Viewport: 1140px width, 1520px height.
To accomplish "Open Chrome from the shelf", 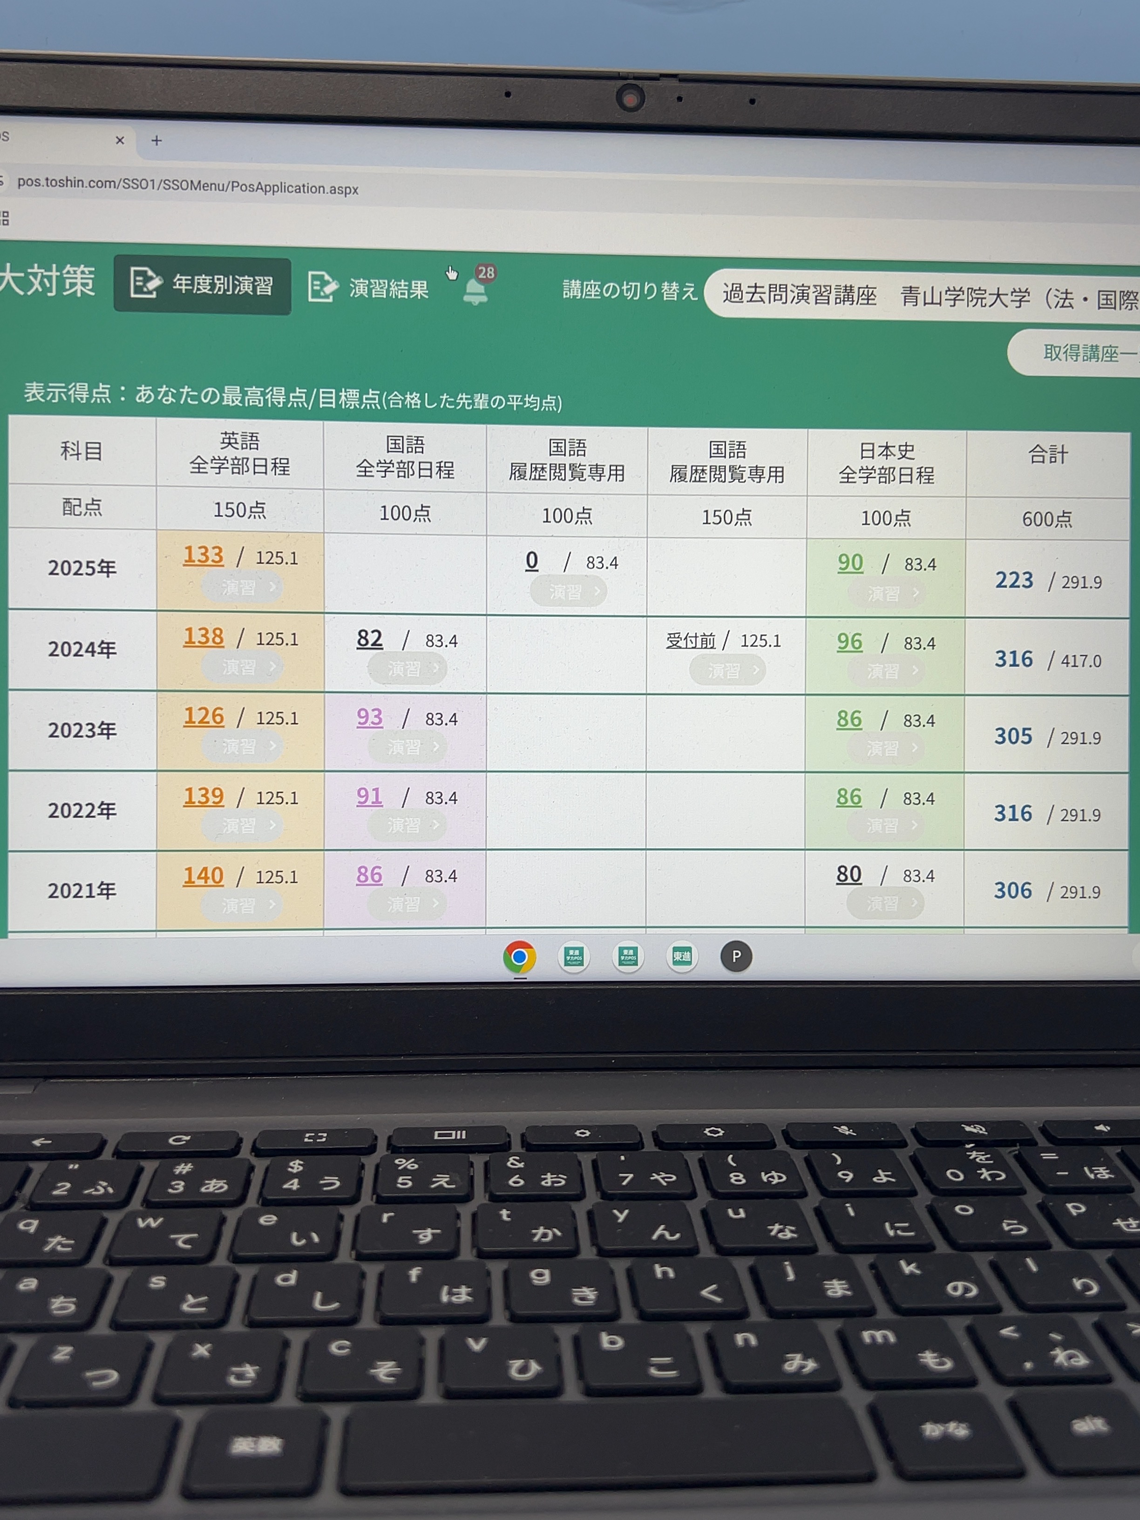I will coord(520,956).
